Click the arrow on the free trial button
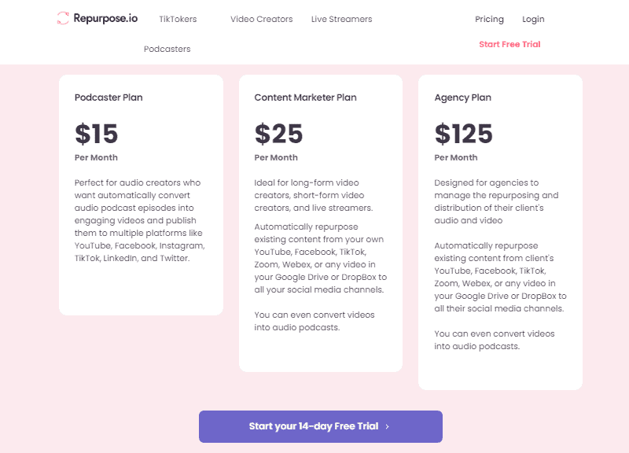Screen dimensions: 629x453 (x=388, y=426)
